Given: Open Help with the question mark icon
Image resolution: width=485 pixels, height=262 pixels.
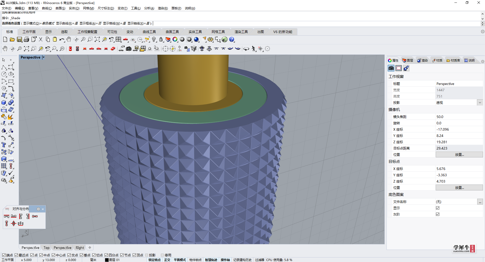Looking at the screenshot, I should (232, 39).
